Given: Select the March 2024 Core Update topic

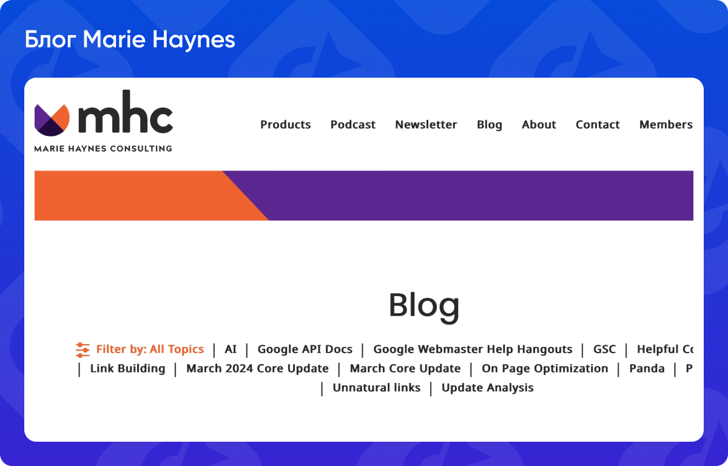Looking at the screenshot, I should click(257, 368).
